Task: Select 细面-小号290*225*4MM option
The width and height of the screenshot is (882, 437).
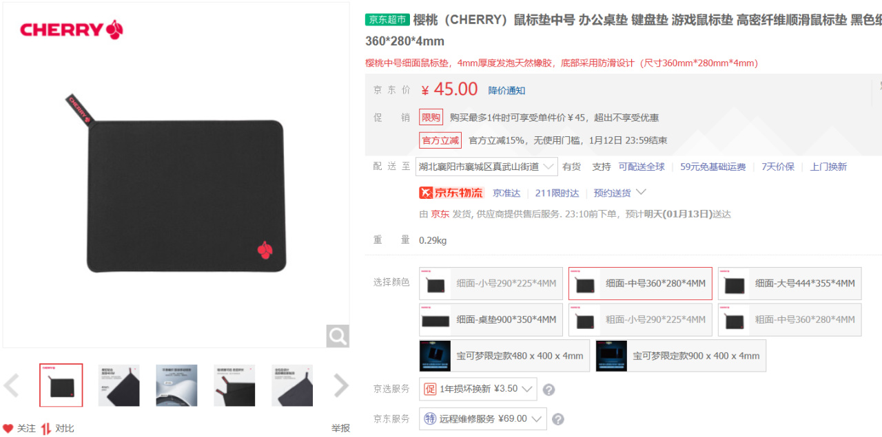Action: [491, 284]
